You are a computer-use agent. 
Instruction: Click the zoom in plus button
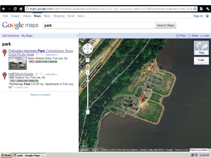point(88,73)
